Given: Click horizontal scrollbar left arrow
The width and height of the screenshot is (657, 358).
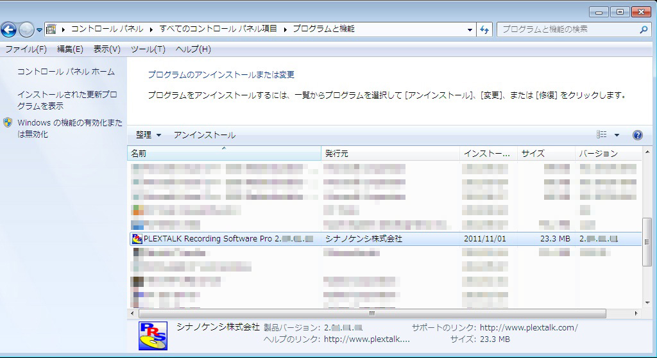Looking at the screenshot, I should pos(132,313).
